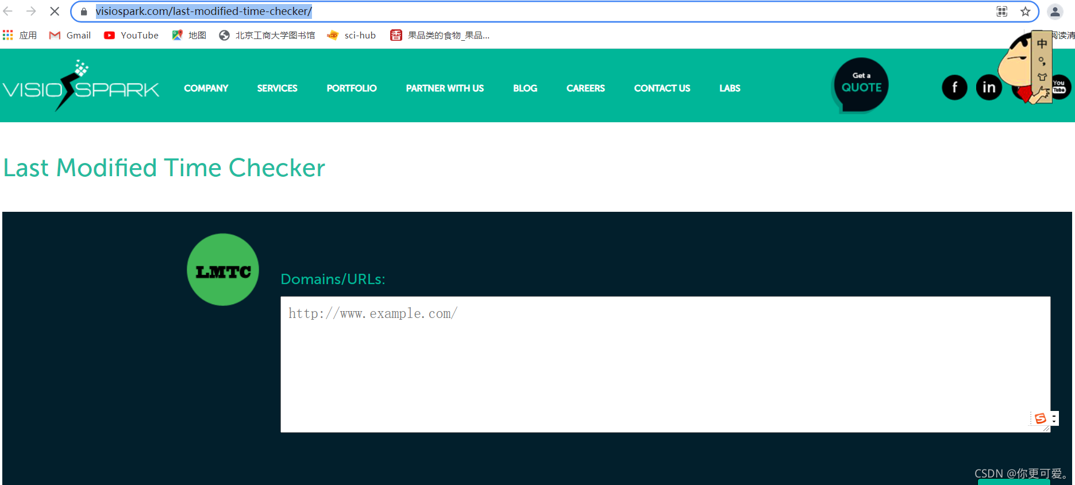Viewport: 1075px width, 485px height.
Task: Click the Domains/URLs label
Action: point(333,279)
